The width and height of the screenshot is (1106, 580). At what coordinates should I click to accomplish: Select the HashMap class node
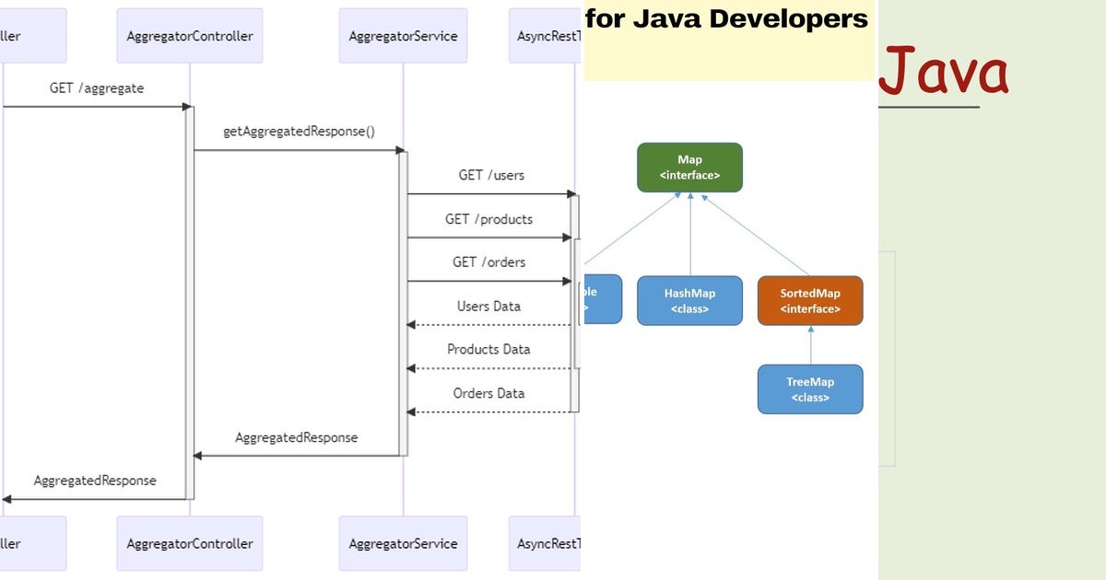[x=689, y=300]
